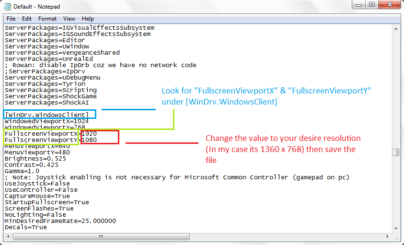Click the vertical scrollbar down arrow

point(396,229)
